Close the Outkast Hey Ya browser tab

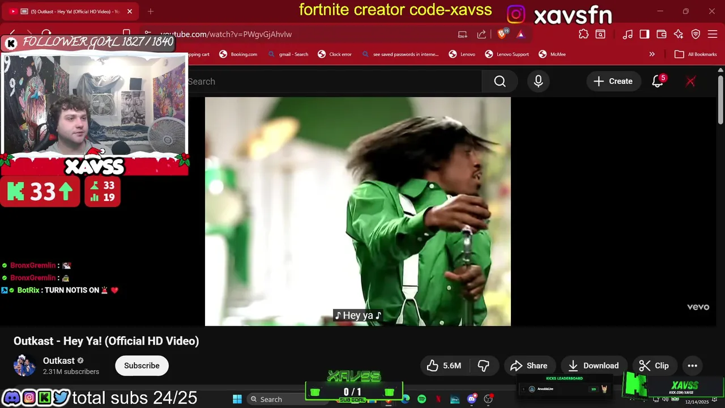130,11
